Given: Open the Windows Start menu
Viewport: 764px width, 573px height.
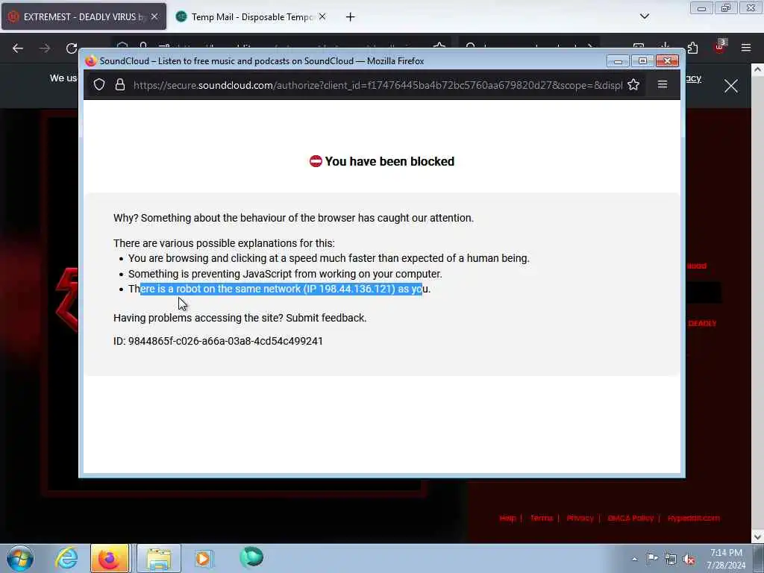Looking at the screenshot, I should pos(20,558).
